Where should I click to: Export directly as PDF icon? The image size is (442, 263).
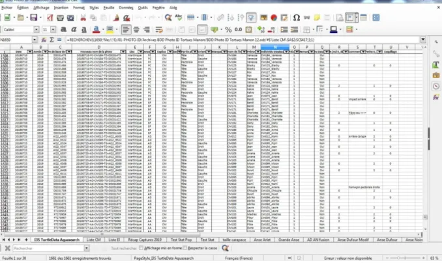(50, 18)
